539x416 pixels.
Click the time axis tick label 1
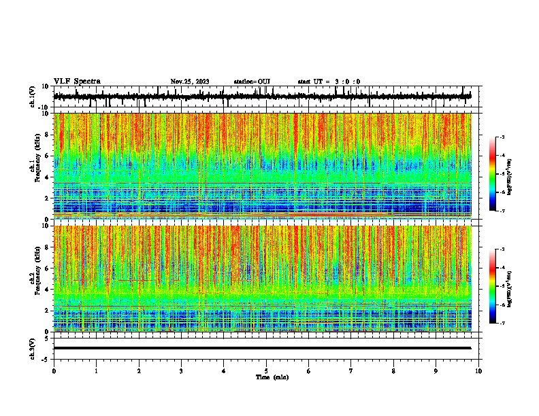click(96, 371)
